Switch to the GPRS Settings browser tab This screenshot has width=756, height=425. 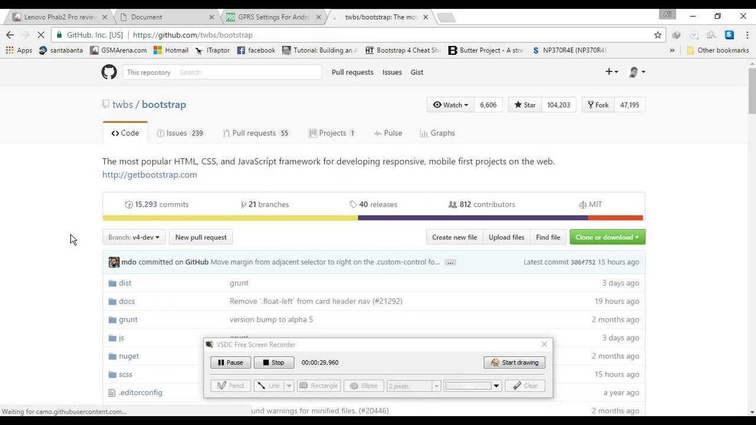(x=273, y=17)
